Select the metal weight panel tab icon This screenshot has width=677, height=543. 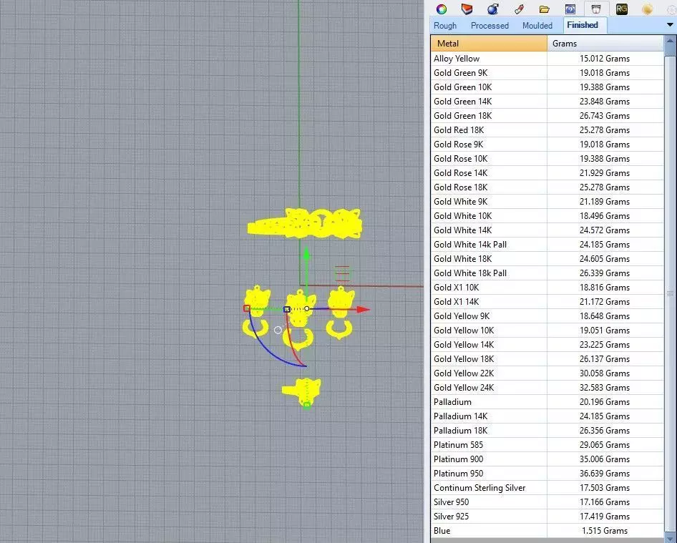(596, 9)
